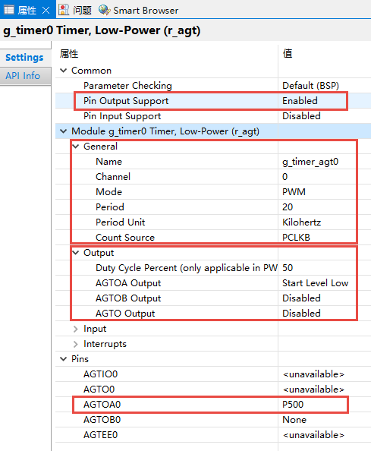Edit the Period value 20
This screenshot has height=451, width=371.
coord(288,207)
